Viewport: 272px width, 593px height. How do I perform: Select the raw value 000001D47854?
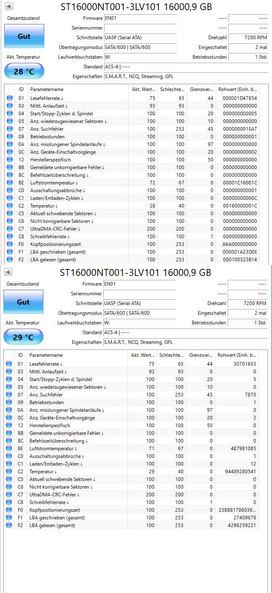[x=239, y=98]
